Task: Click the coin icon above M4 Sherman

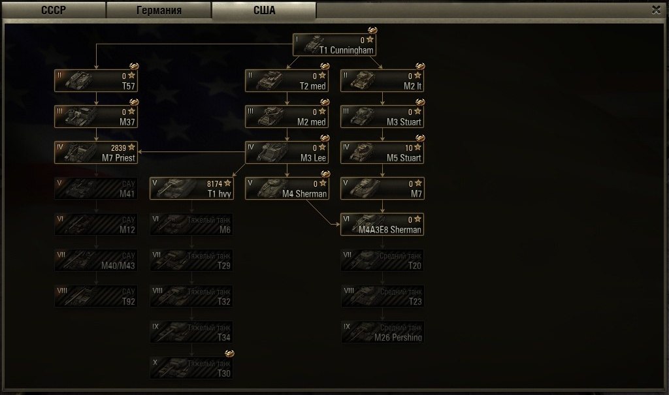Action: pyautogui.click(x=325, y=174)
